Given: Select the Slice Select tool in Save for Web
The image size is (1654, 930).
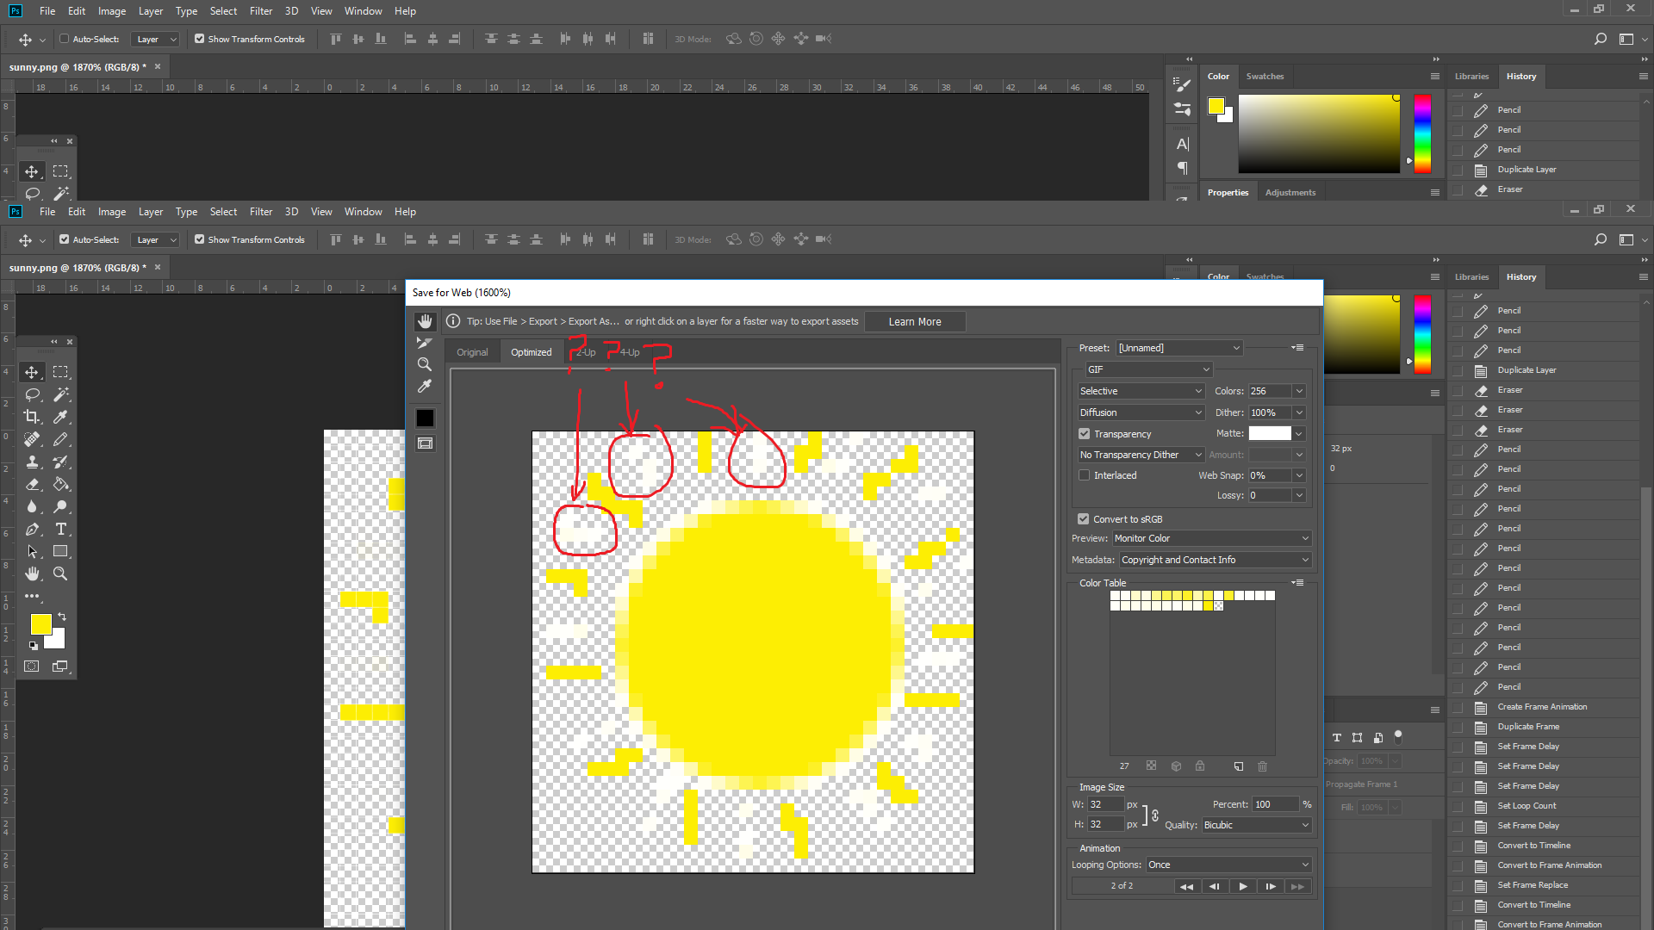Looking at the screenshot, I should (x=425, y=343).
